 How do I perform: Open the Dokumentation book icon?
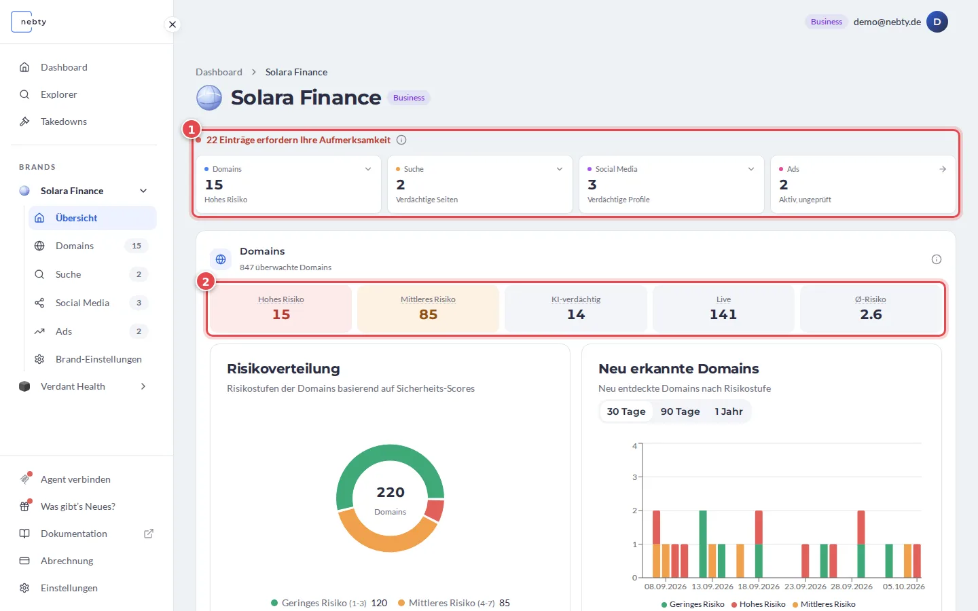pyautogui.click(x=24, y=534)
